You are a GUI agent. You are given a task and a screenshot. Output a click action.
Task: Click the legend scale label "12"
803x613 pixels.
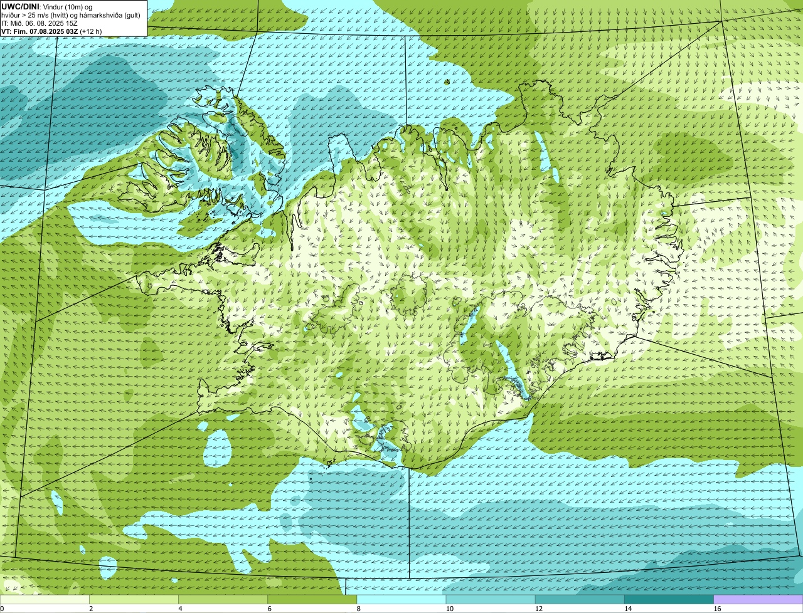coord(538,609)
